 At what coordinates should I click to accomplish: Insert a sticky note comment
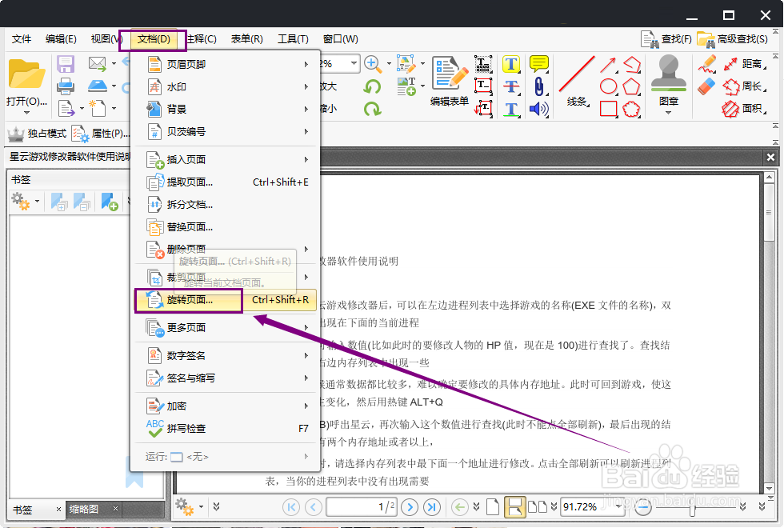[x=538, y=64]
